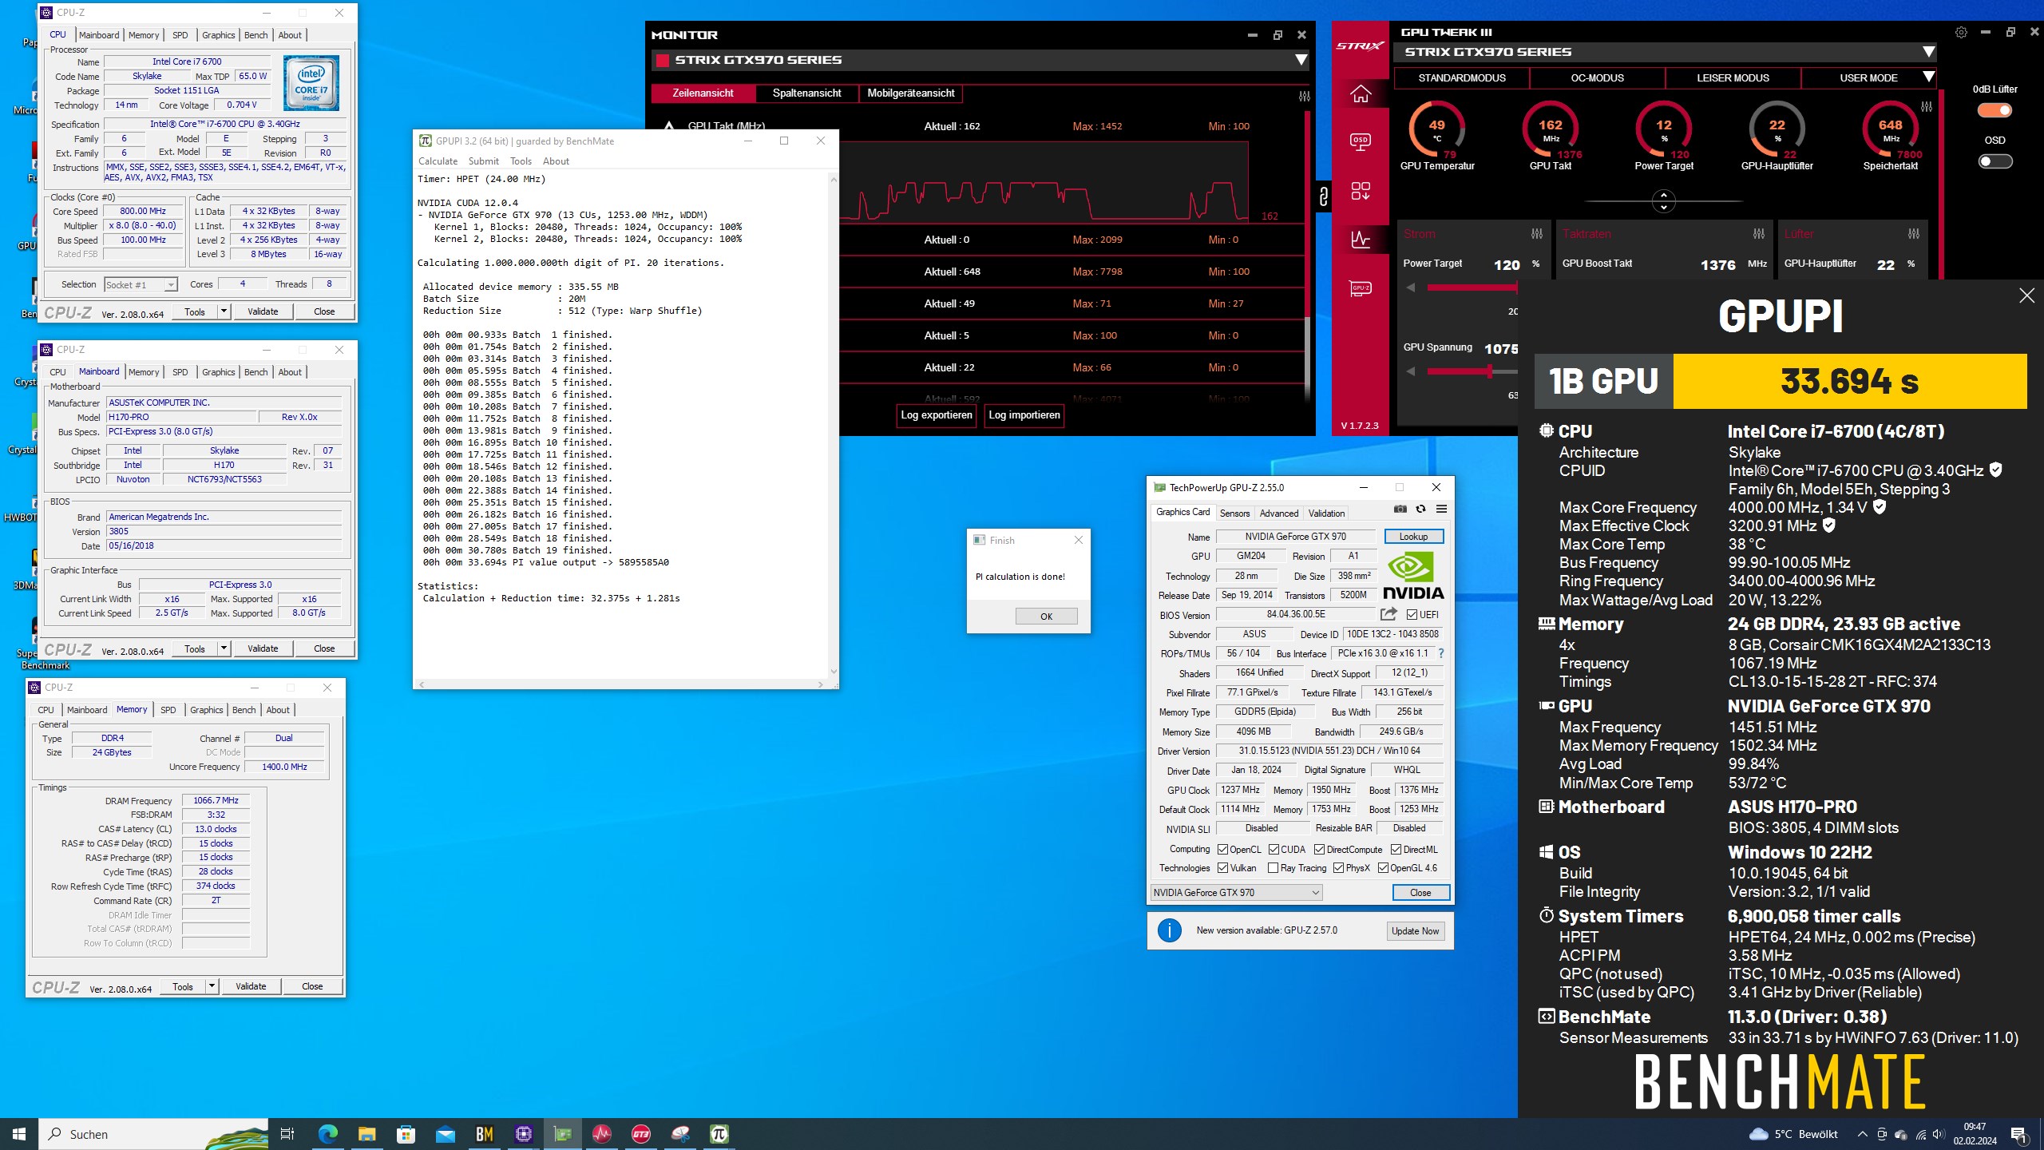Open Socket #1 selection dropdown in CPU-Z
This screenshot has width=2044, height=1150.
140,285
